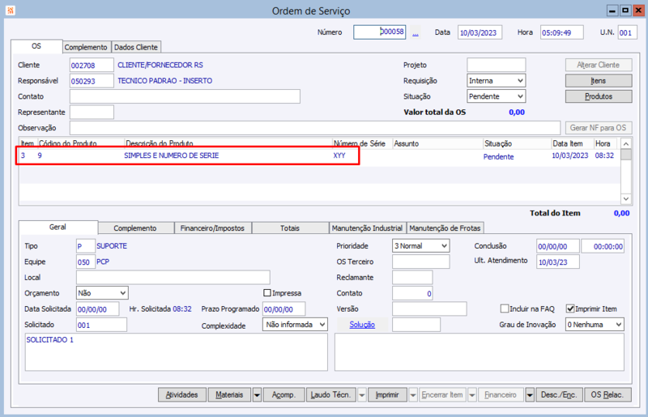Open dropdown arrow next to Financeiro
Viewport: 648px width, 417px height.
coord(530,394)
